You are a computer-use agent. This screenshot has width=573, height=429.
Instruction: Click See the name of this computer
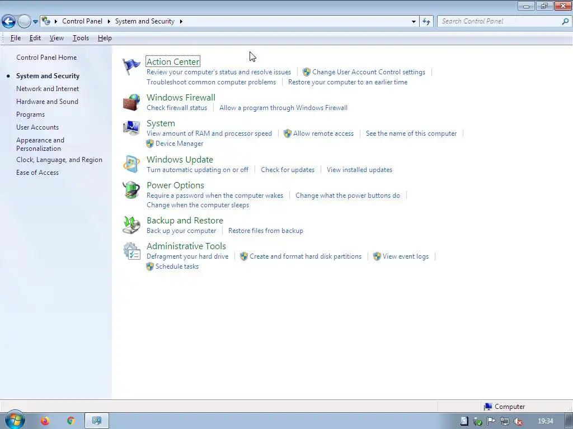tap(411, 134)
